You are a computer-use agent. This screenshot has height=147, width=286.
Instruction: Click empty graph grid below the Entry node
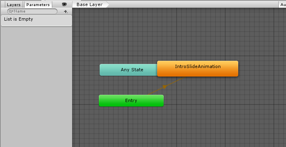(x=131, y=126)
